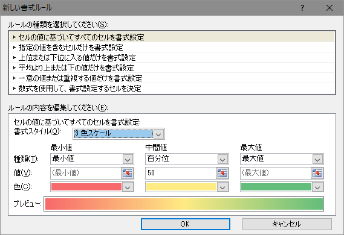The height and width of the screenshot is (235, 344).
Task: Click the yellow midpoint color swatch
Action: pyautogui.click(x=181, y=187)
